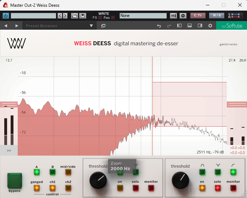Click the C.Tr button
Screen dimensions: 247x198
coord(198,16)
